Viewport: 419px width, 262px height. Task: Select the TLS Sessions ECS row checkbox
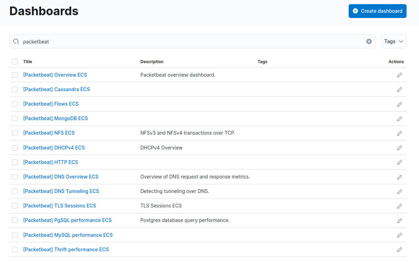point(15,206)
